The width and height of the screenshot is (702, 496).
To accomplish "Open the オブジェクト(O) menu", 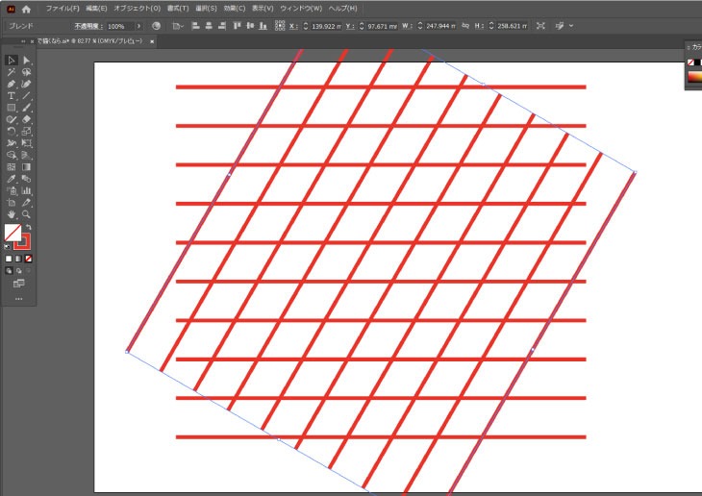I will (137, 9).
